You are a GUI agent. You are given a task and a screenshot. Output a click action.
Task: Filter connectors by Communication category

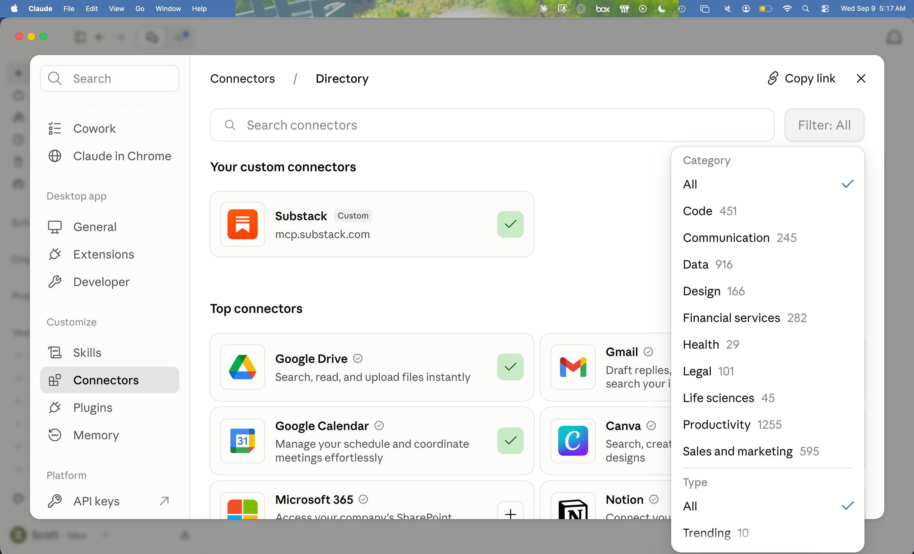(768, 238)
